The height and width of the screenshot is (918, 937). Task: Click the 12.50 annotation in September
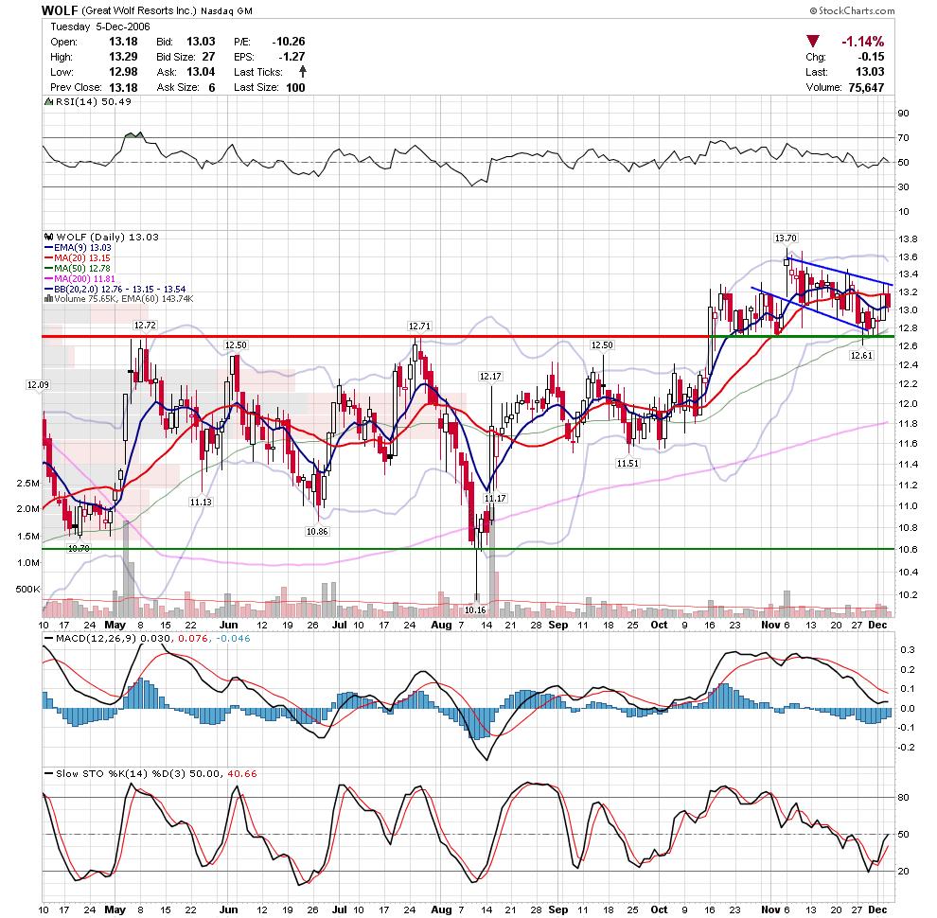coord(602,344)
